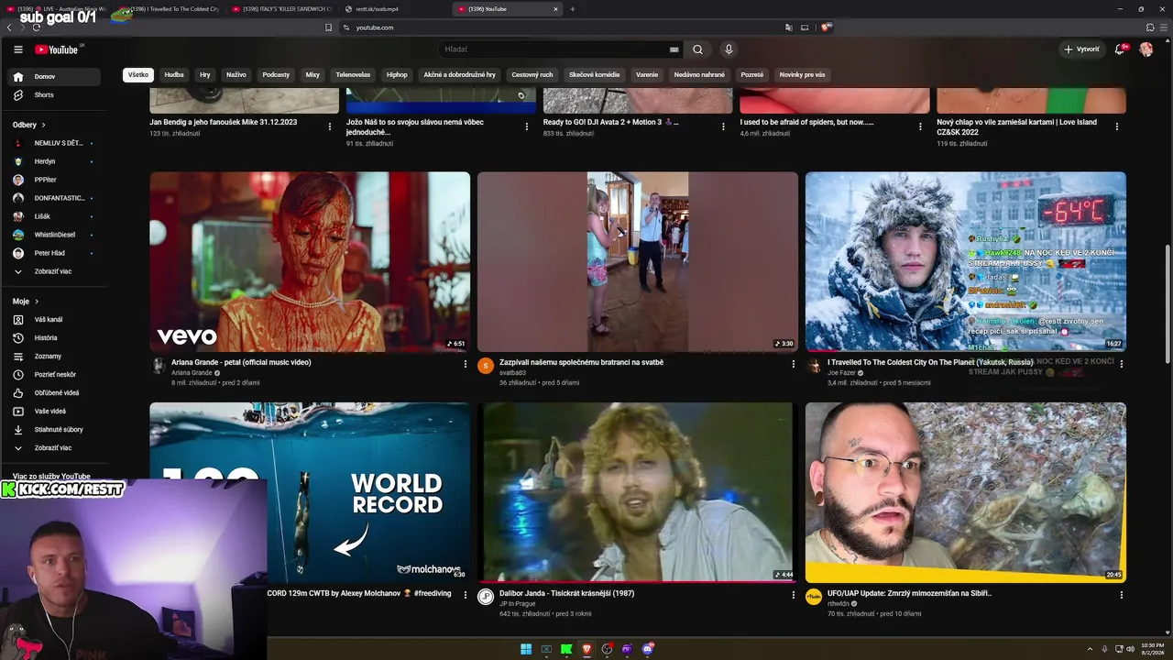Open the Ariana Grande petal video thumbnail
The image size is (1173, 660).
click(x=310, y=262)
